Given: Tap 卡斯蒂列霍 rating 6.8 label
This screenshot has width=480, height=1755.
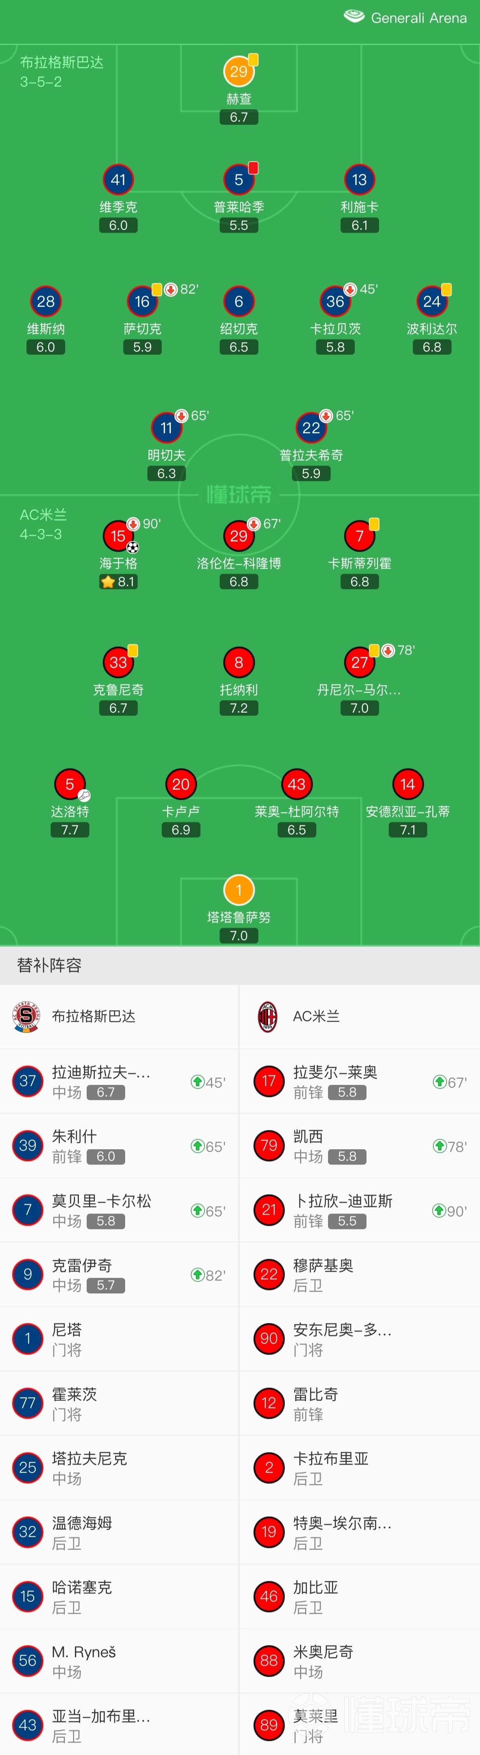Looking at the screenshot, I should [x=360, y=582].
